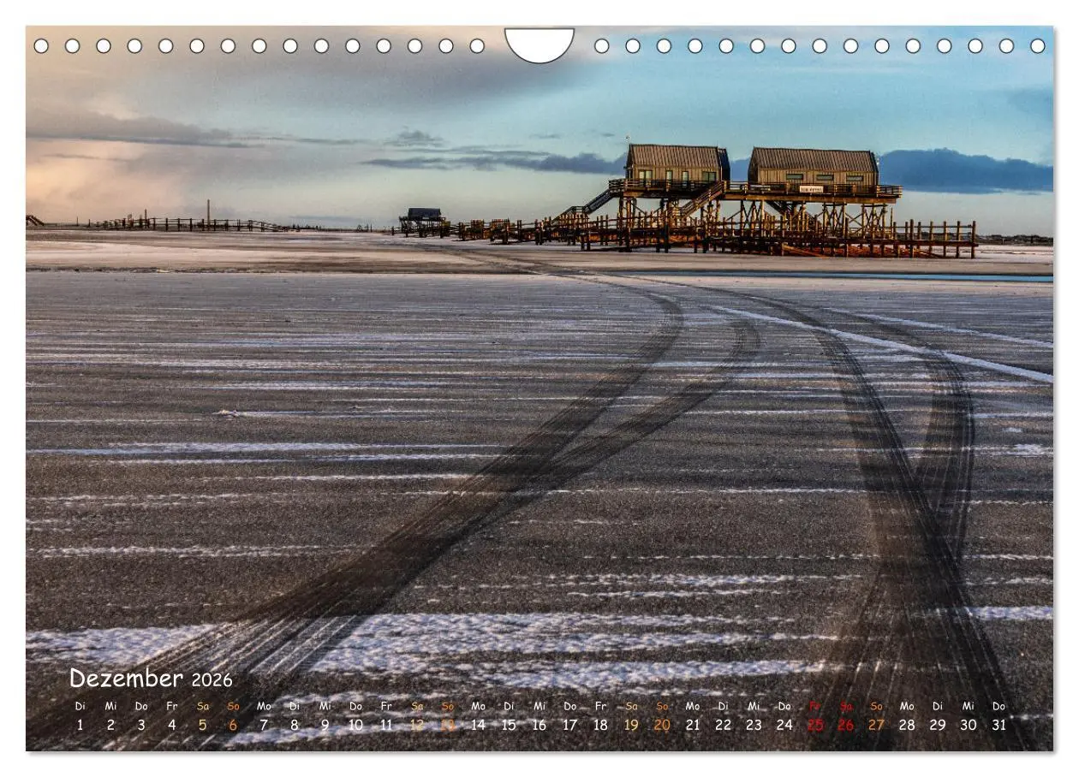Click the red holiday date 26
The width and height of the screenshot is (1079, 777).
click(845, 725)
